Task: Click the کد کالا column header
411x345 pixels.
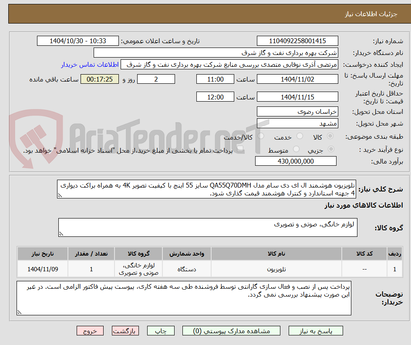Action: tap(364, 254)
